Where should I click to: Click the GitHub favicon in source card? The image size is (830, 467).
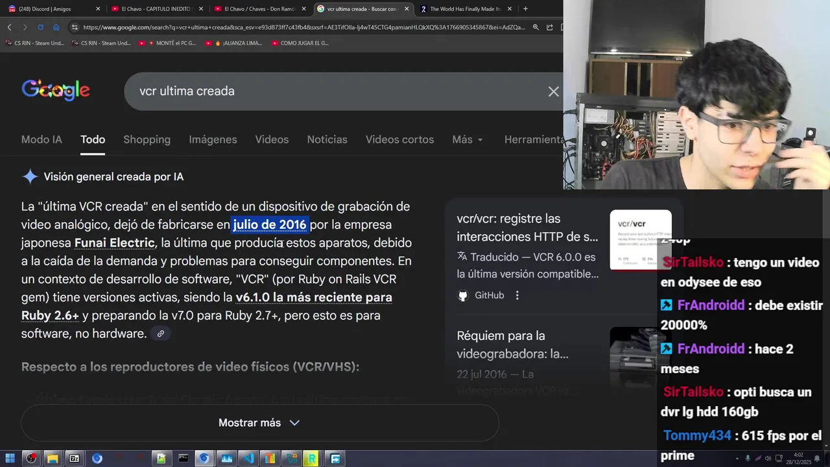pos(463,295)
